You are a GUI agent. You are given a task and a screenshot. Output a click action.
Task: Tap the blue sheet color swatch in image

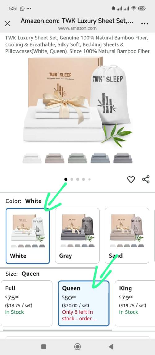tap(100, 158)
